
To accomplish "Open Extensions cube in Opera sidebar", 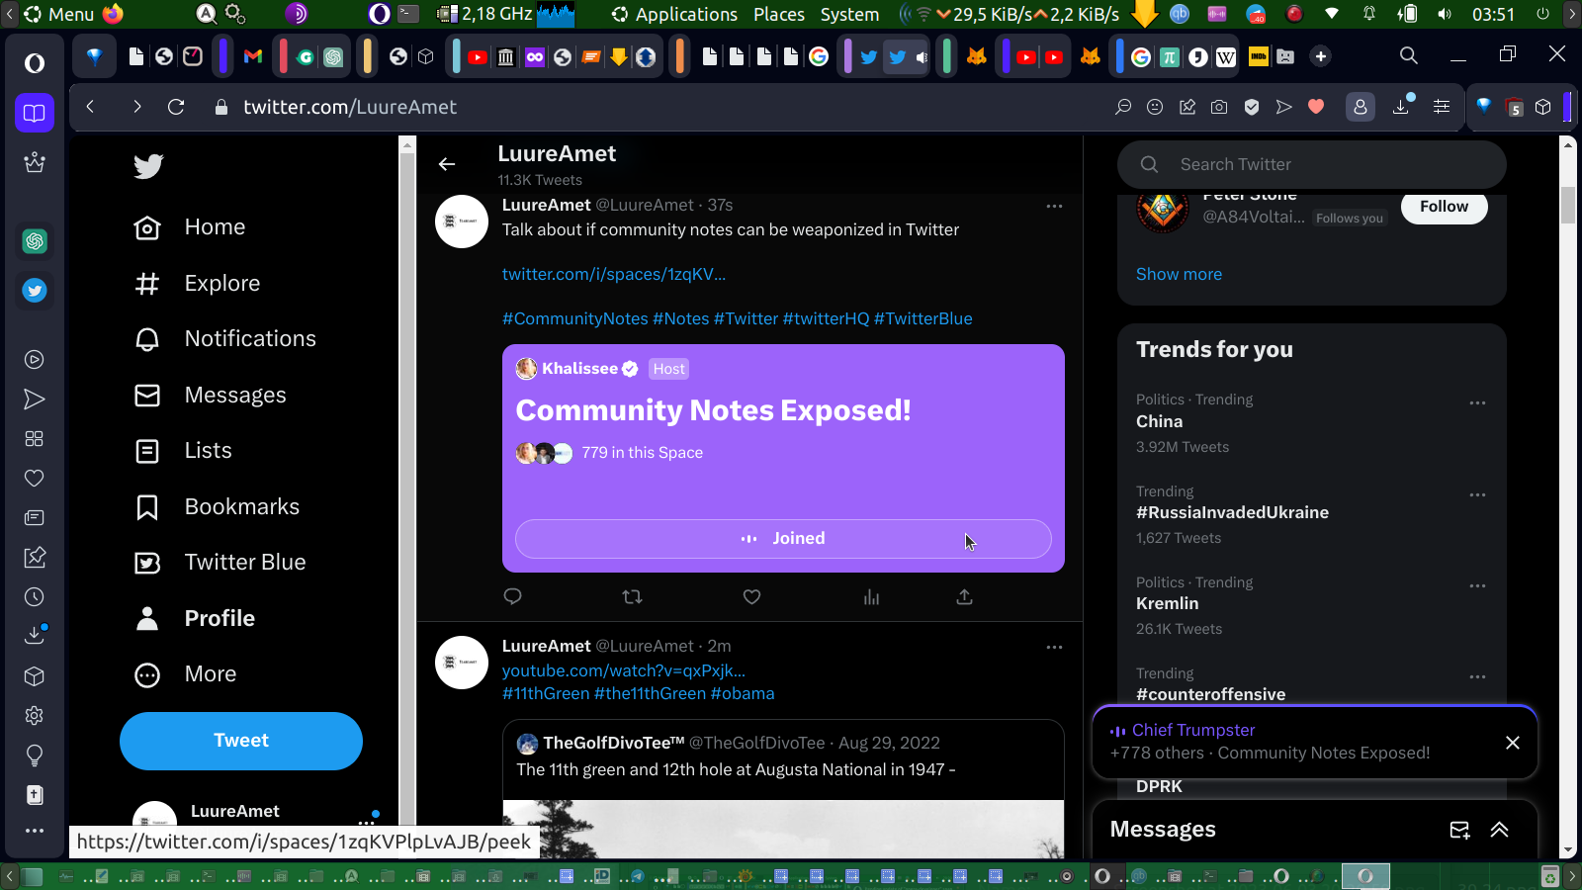I will coord(35,676).
